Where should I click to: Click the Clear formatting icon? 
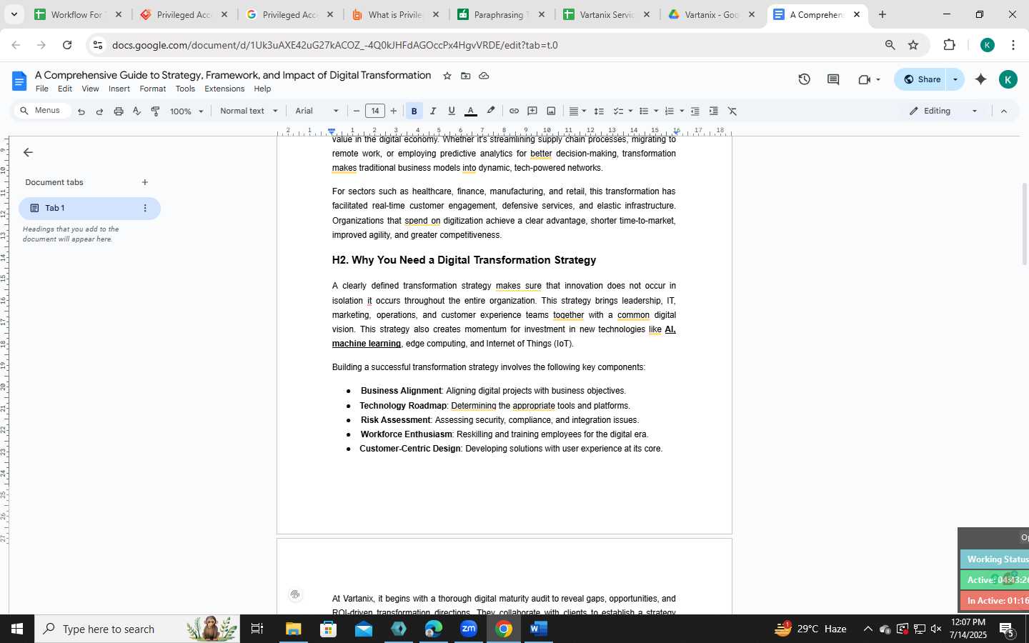pos(732,111)
